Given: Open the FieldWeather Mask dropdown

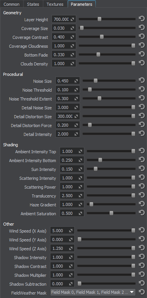Looking at the screenshot, I should click(x=93, y=292).
